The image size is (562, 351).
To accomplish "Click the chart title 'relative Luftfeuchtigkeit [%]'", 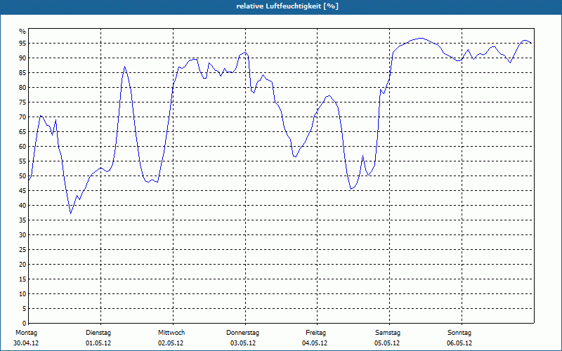I will [287, 6].
